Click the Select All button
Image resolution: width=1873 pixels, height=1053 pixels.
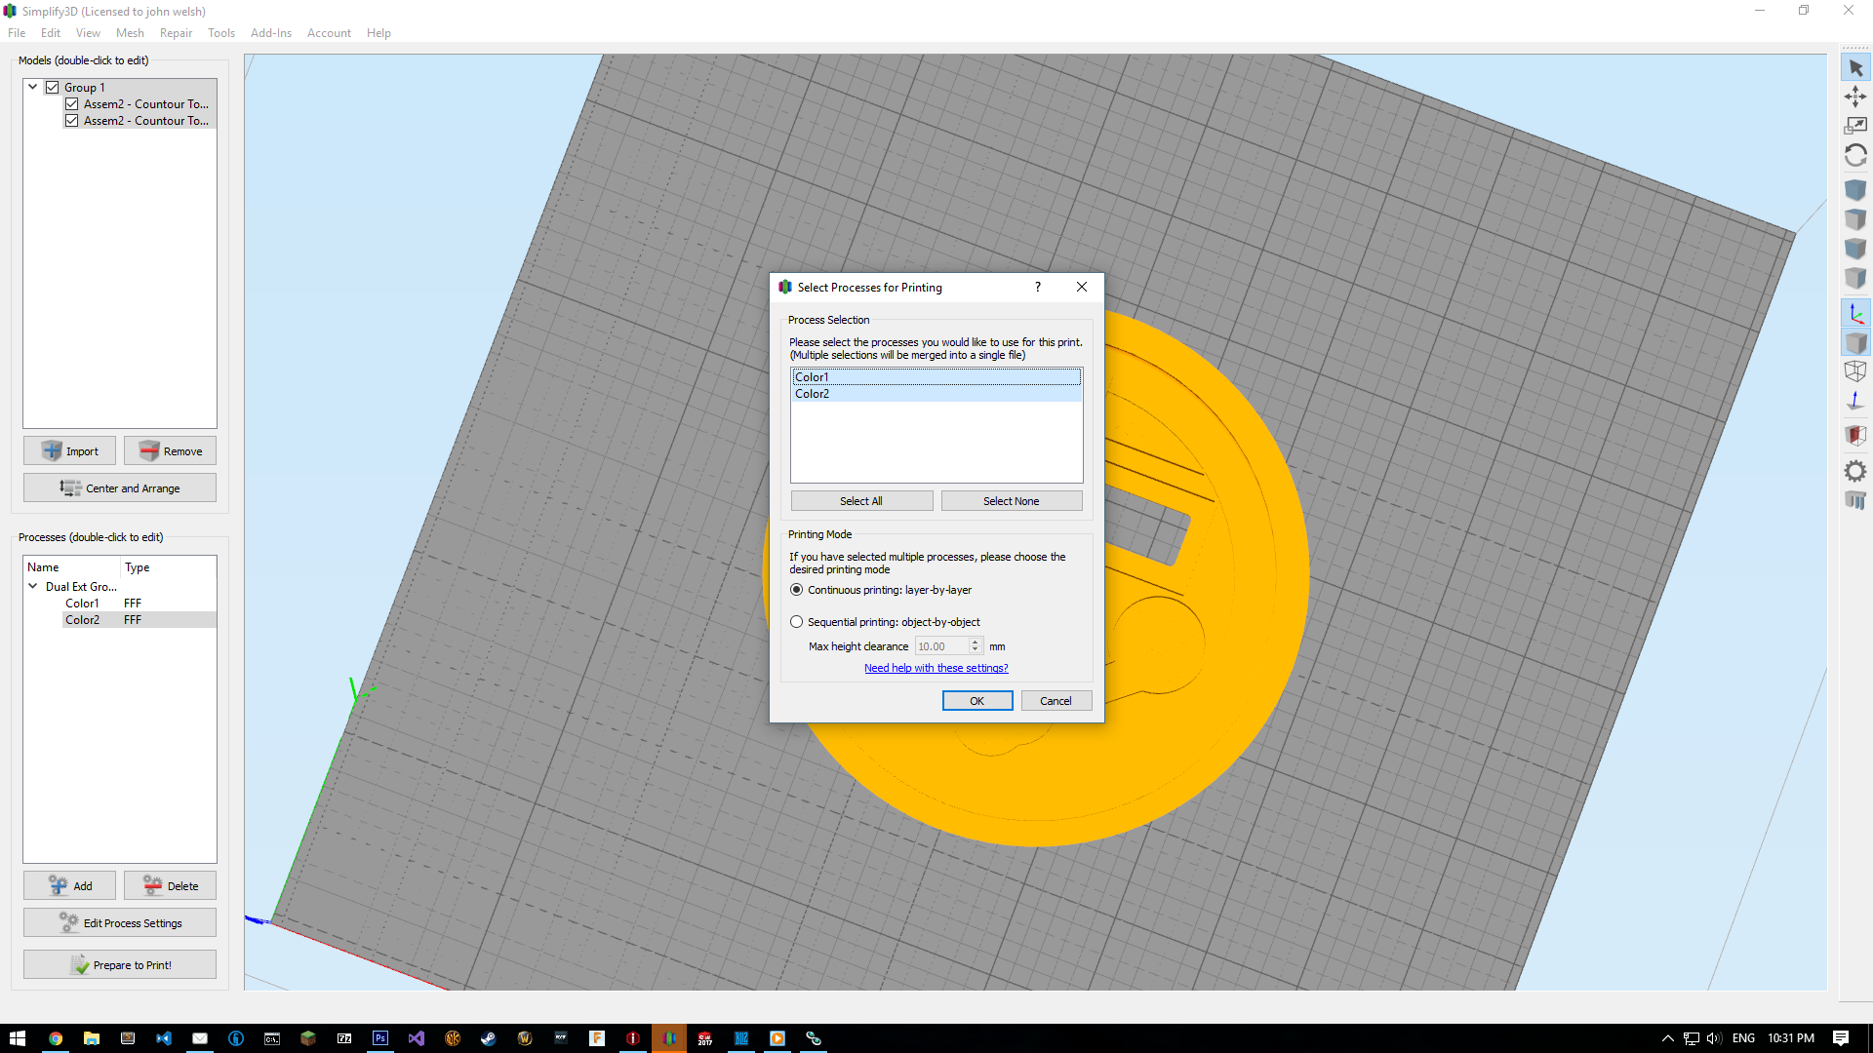click(861, 501)
